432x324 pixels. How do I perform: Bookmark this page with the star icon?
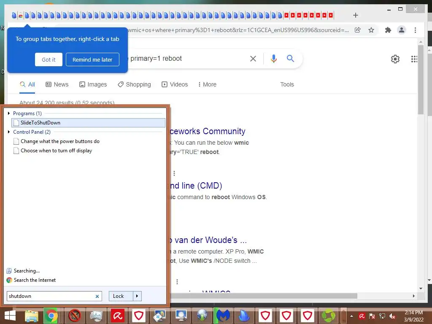[x=371, y=30]
